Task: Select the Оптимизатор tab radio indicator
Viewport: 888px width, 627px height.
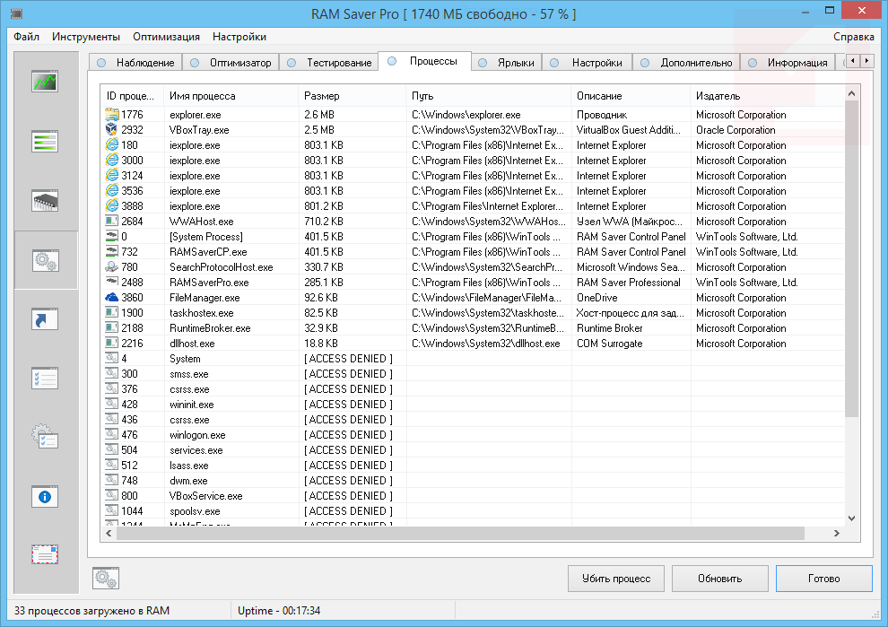Action: tap(195, 63)
